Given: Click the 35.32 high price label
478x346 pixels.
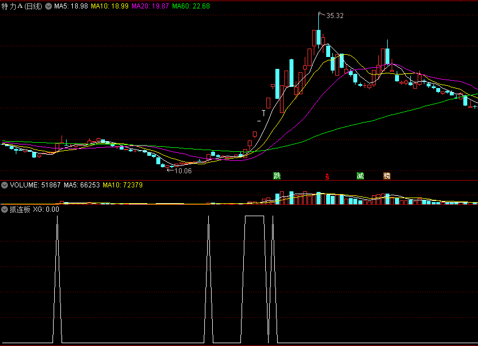Looking at the screenshot, I should coord(335,16).
